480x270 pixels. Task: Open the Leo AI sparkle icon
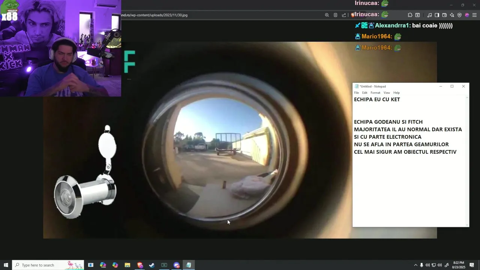tap(452, 15)
